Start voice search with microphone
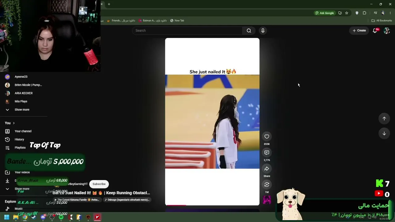Image resolution: width=395 pixels, height=222 pixels. coord(263,31)
